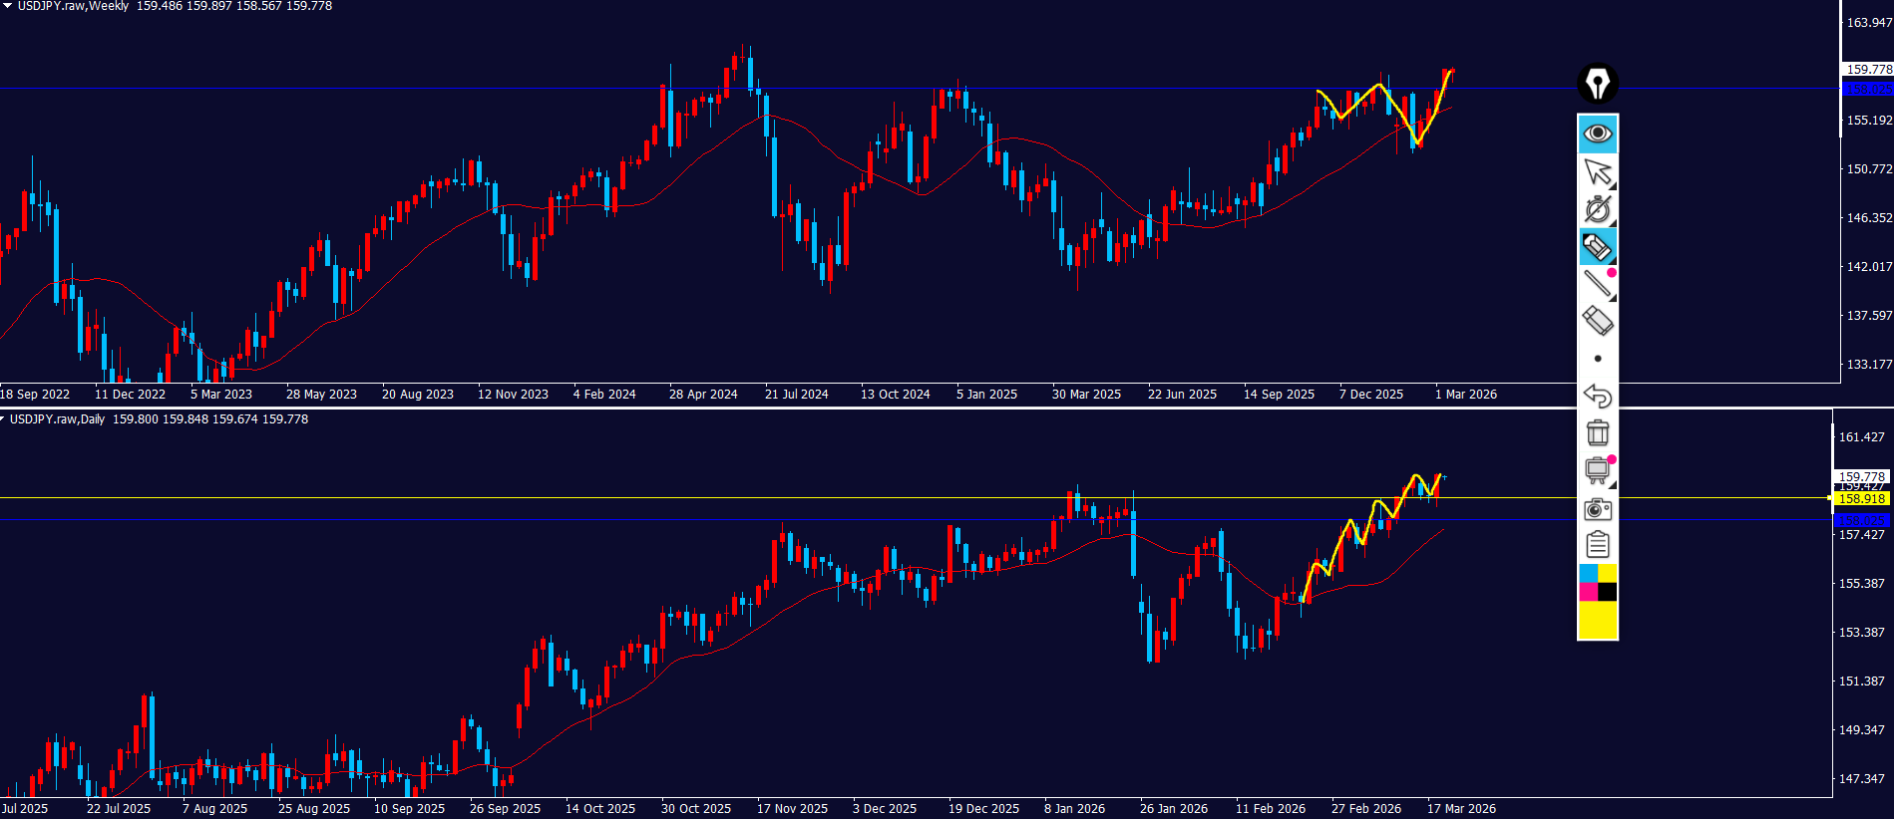1894x819 pixels.
Task: Select the line drawing tool
Action: click(x=1597, y=284)
